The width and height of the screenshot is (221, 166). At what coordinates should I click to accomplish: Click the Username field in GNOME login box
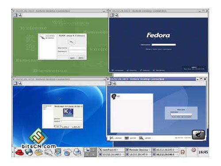[x=181, y=114]
